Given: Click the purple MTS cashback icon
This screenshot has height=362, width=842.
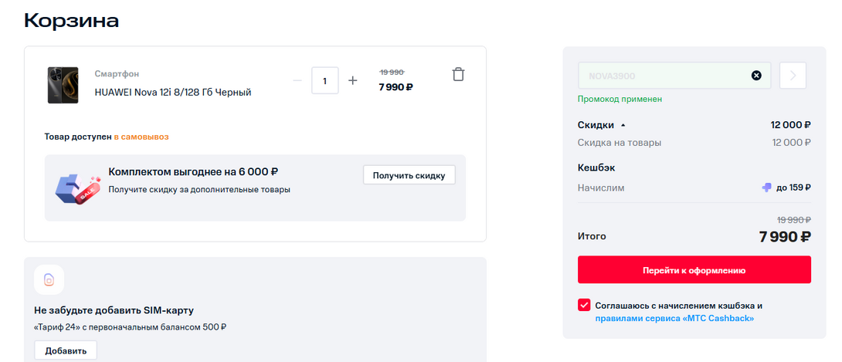Looking at the screenshot, I should 766,187.
